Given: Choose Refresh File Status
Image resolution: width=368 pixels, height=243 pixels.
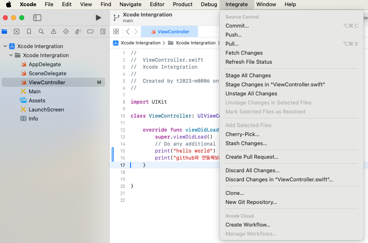Looking at the screenshot, I should 292,62.
